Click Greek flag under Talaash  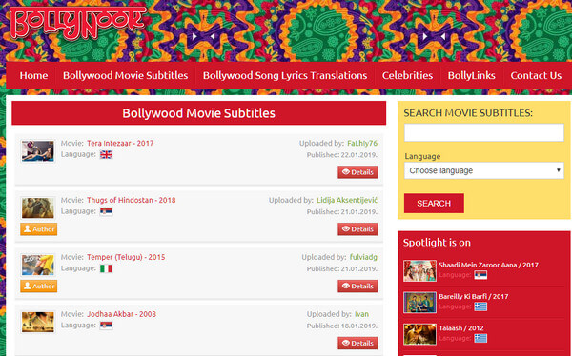click(x=480, y=338)
